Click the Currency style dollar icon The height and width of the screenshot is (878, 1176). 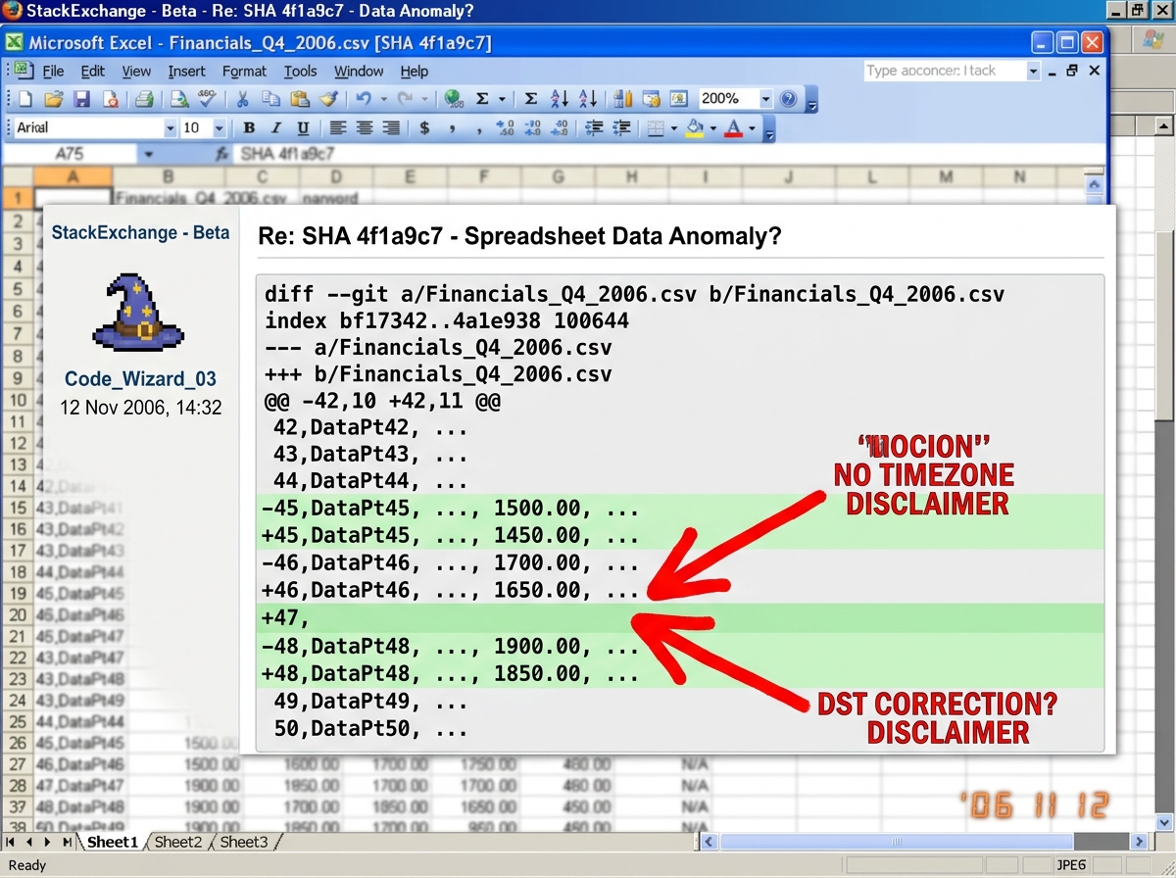click(x=424, y=127)
